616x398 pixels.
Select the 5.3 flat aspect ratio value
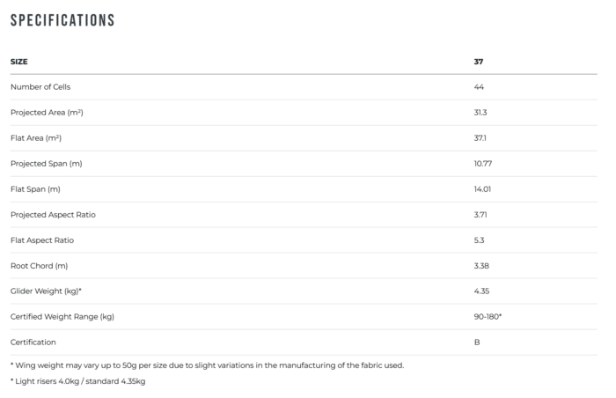[x=479, y=240]
